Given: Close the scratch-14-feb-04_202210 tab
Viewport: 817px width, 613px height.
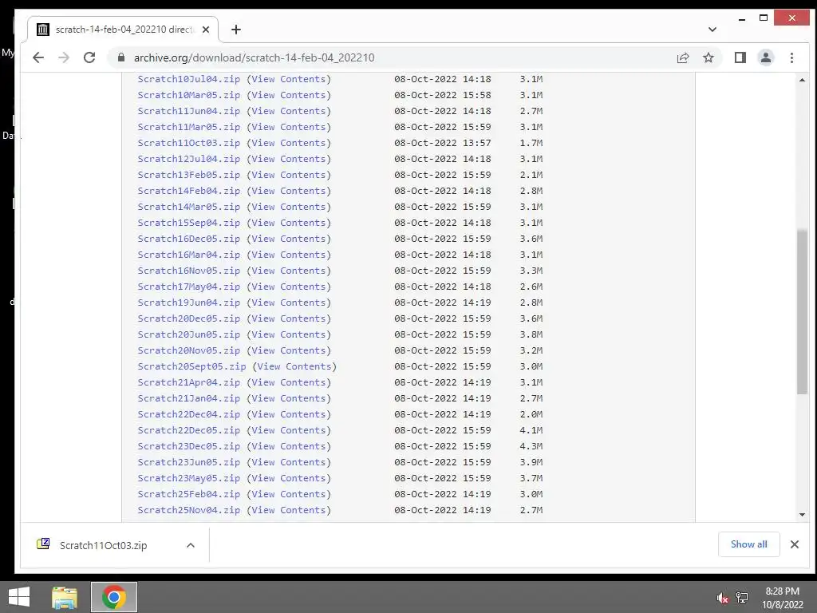Looking at the screenshot, I should coord(206,30).
